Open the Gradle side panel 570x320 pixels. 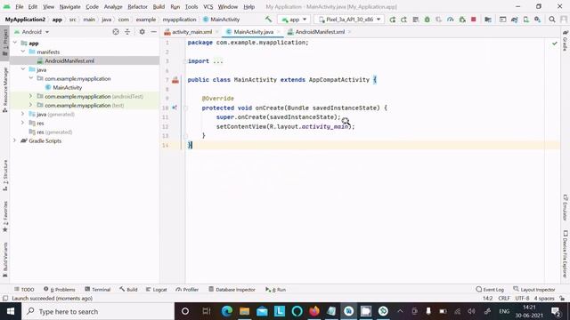[x=566, y=41]
